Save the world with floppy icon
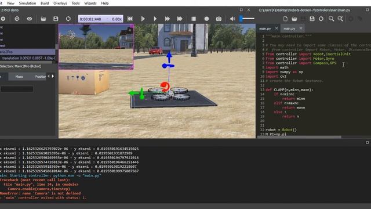 [x=56, y=19]
